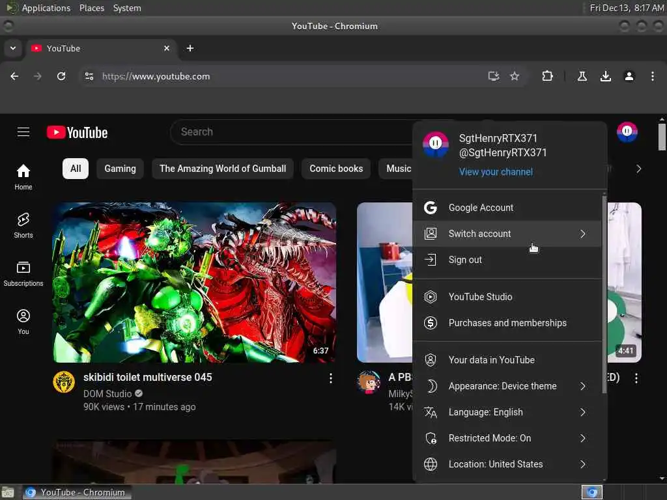
Task: Open the Applications menu
Action: (x=46, y=8)
